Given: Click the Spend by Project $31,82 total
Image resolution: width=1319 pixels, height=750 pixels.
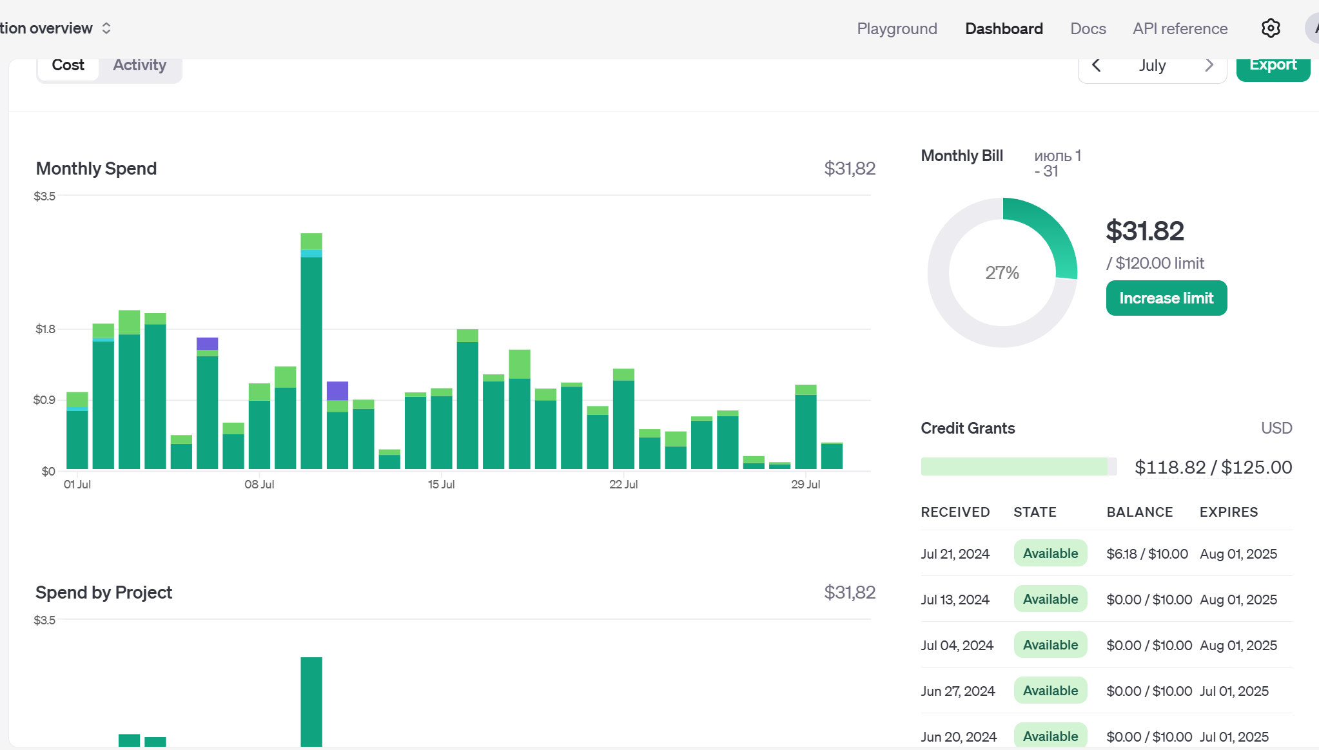Looking at the screenshot, I should coord(850,592).
